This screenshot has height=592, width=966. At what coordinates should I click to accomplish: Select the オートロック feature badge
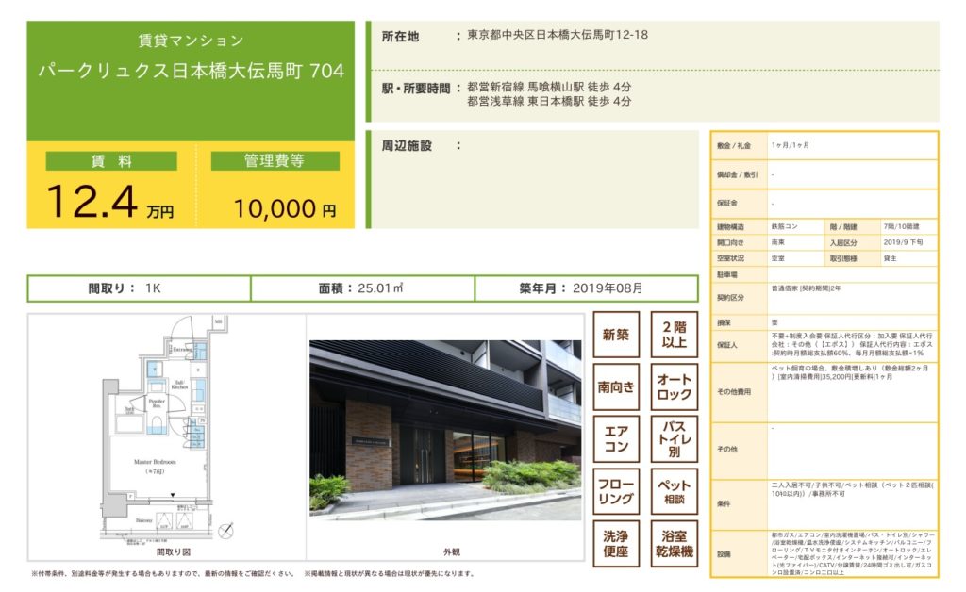(x=675, y=387)
